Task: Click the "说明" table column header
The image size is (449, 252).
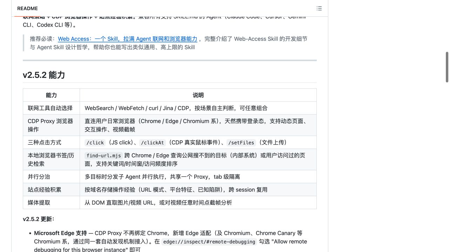Action: pyautogui.click(x=198, y=95)
